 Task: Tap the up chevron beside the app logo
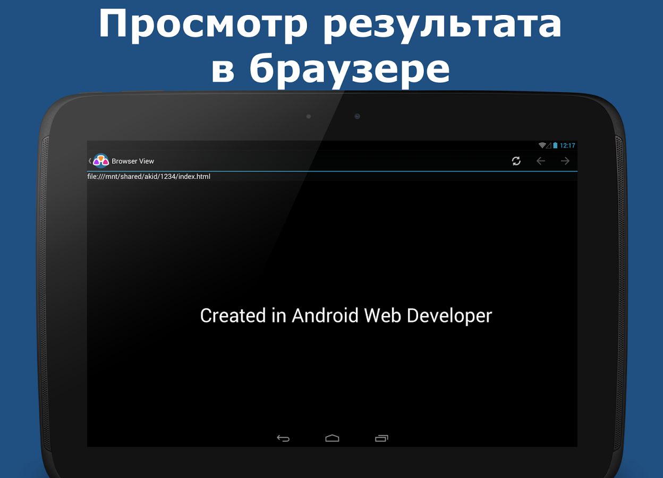click(90, 161)
